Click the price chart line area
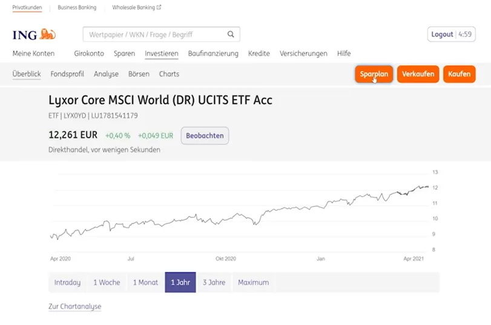This screenshot has width=491, height=325. (x=240, y=212)
